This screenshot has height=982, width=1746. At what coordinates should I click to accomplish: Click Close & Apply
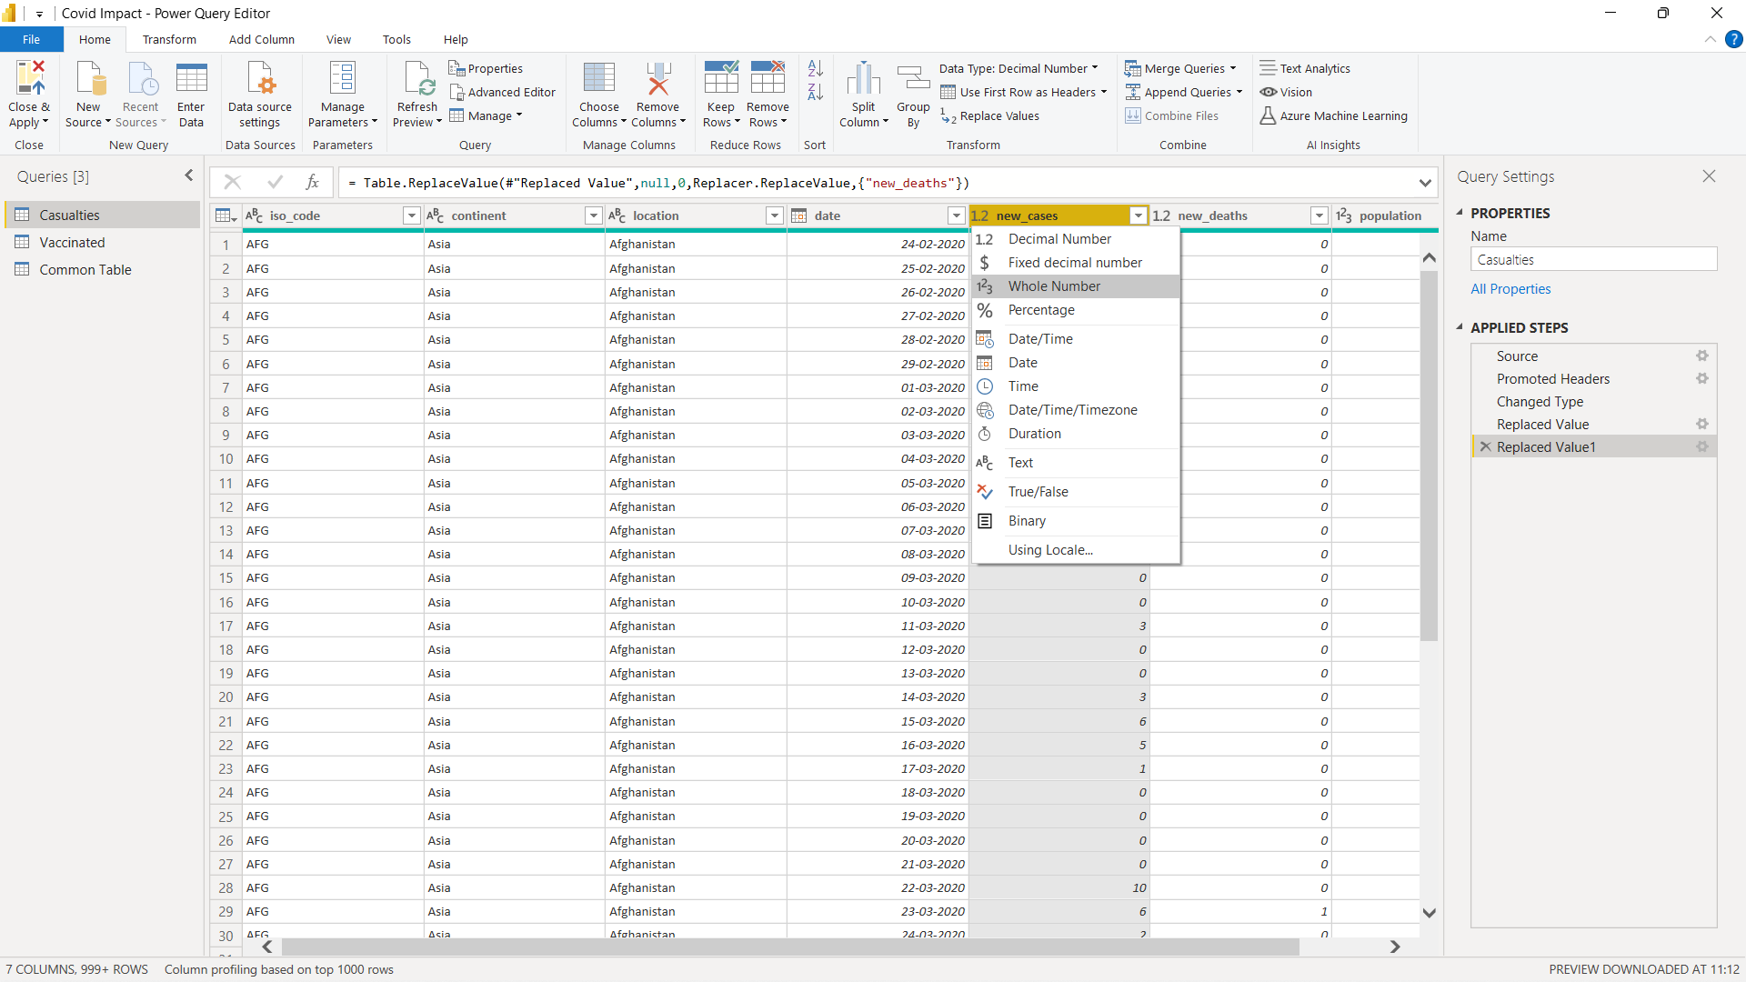tap(29, 91)
